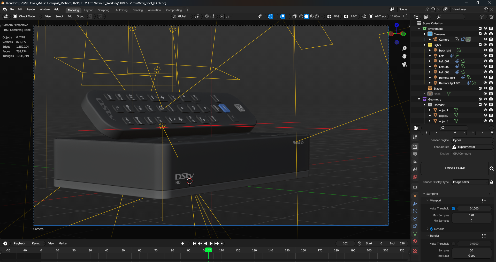Viewport: 496px width, 262px height.
Task: Open the Output properties tab icon
Action: pos(415,154)
